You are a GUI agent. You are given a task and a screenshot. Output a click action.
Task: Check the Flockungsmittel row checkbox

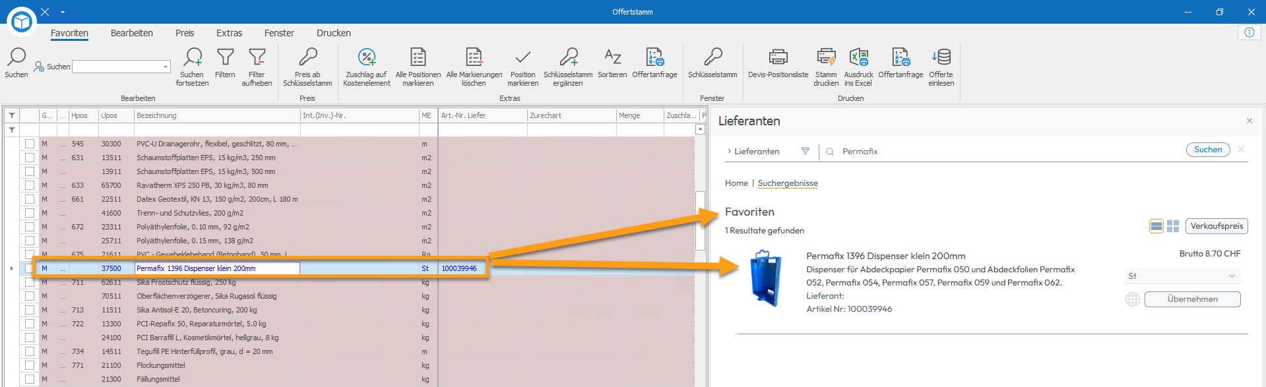click(x=30, y=365)
